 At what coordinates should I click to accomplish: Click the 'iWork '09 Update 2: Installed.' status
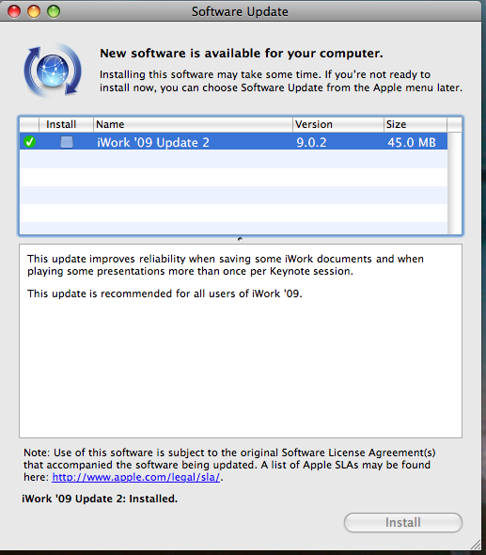(100, 499)
